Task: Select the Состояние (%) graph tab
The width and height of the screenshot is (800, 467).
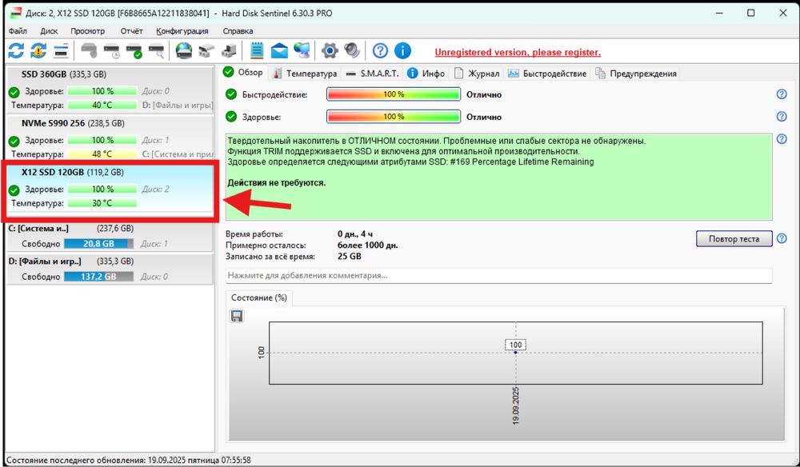Action: click(259, 297)
